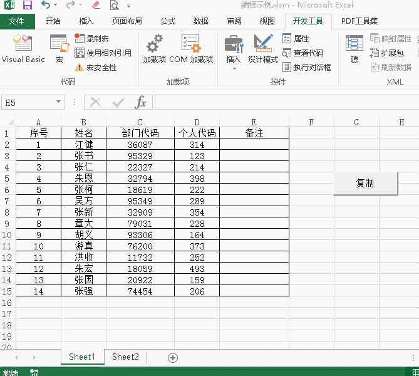Switch to the 插入 ribbon tab
Viewport: 419px width, 376px height.
86,21
